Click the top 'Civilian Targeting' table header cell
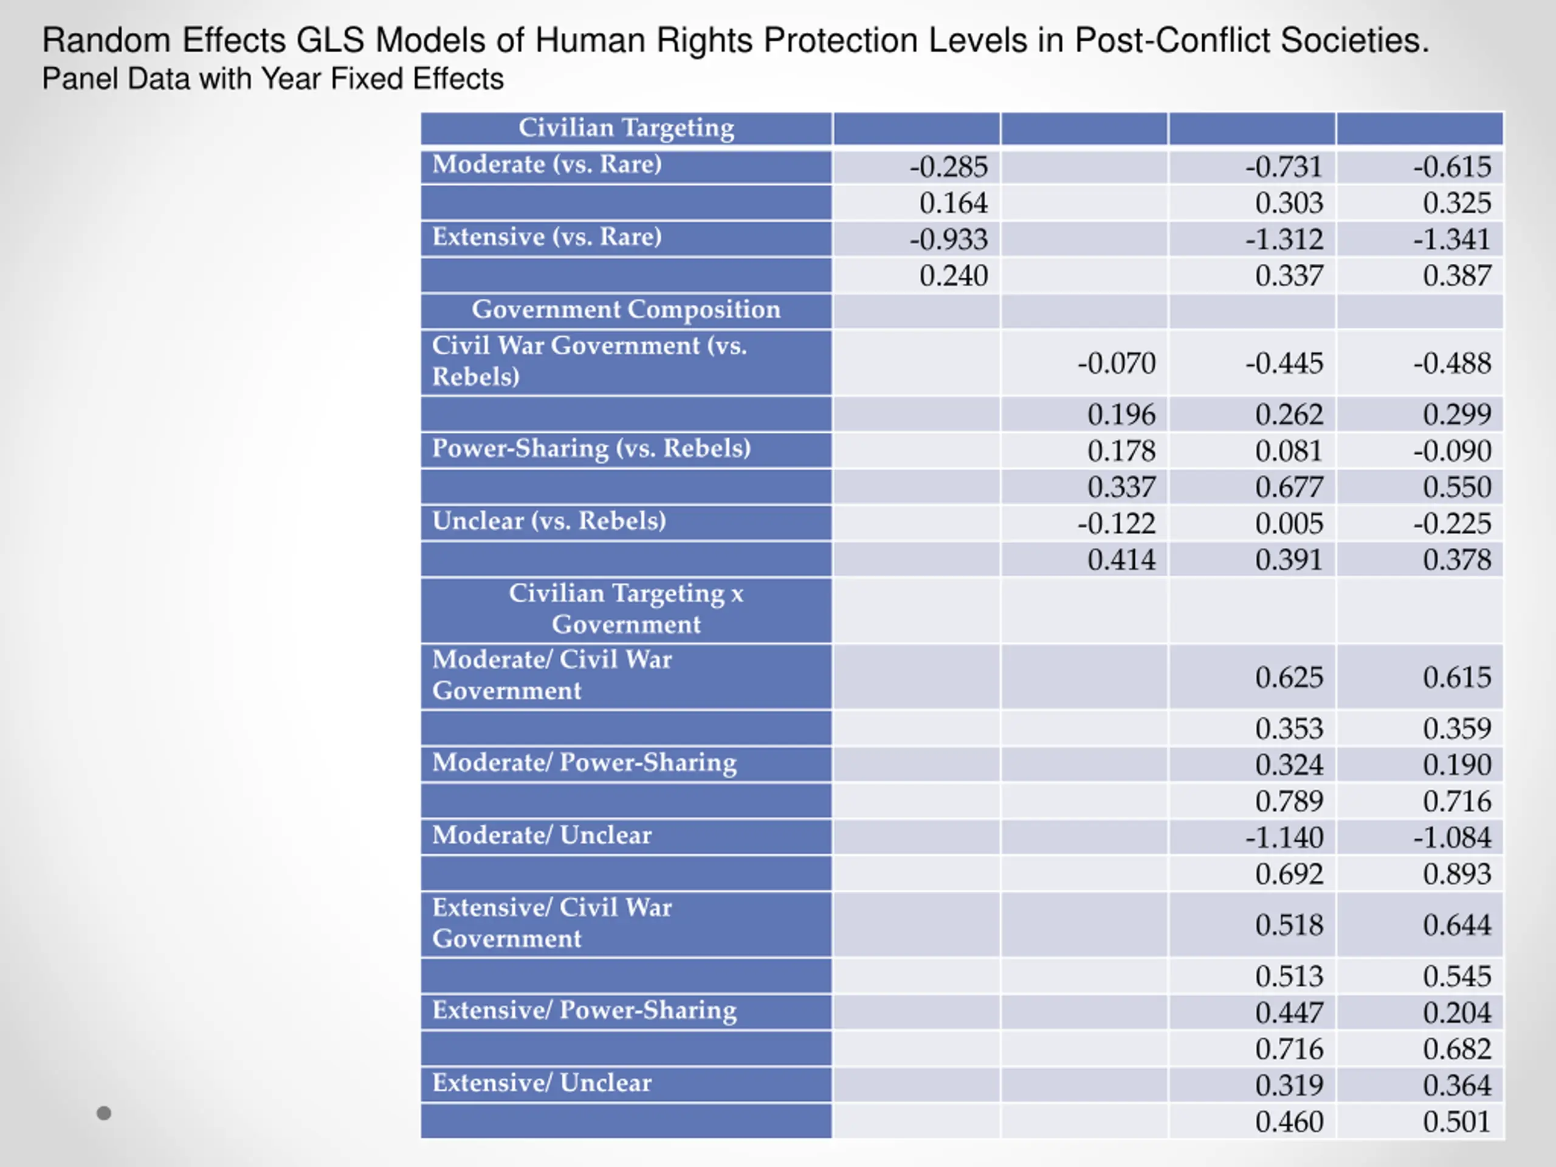 point(626,128)
